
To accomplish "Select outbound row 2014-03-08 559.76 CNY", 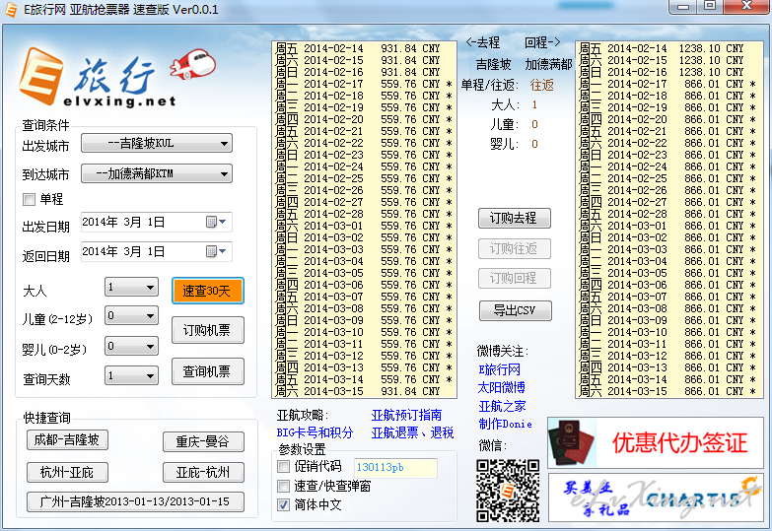I will 364,308.
